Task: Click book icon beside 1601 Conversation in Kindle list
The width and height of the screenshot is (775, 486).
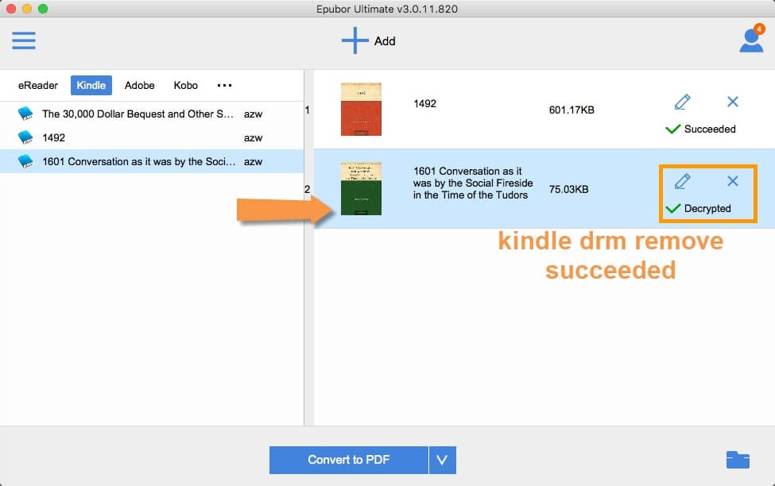Action: click(25, 161)
